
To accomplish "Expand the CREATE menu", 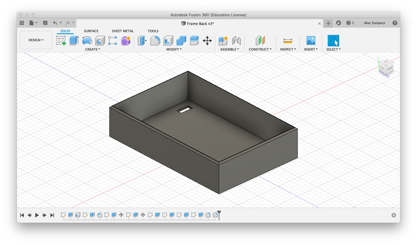I will pyautogui.click(x=93, y=49).
